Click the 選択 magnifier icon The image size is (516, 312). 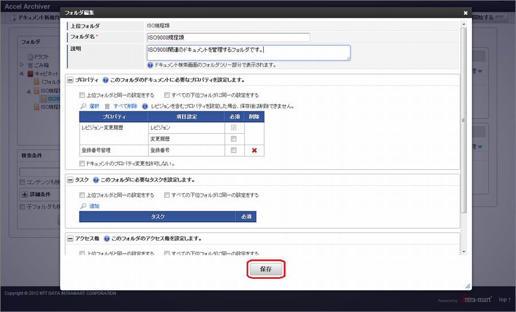coord(84,106)
